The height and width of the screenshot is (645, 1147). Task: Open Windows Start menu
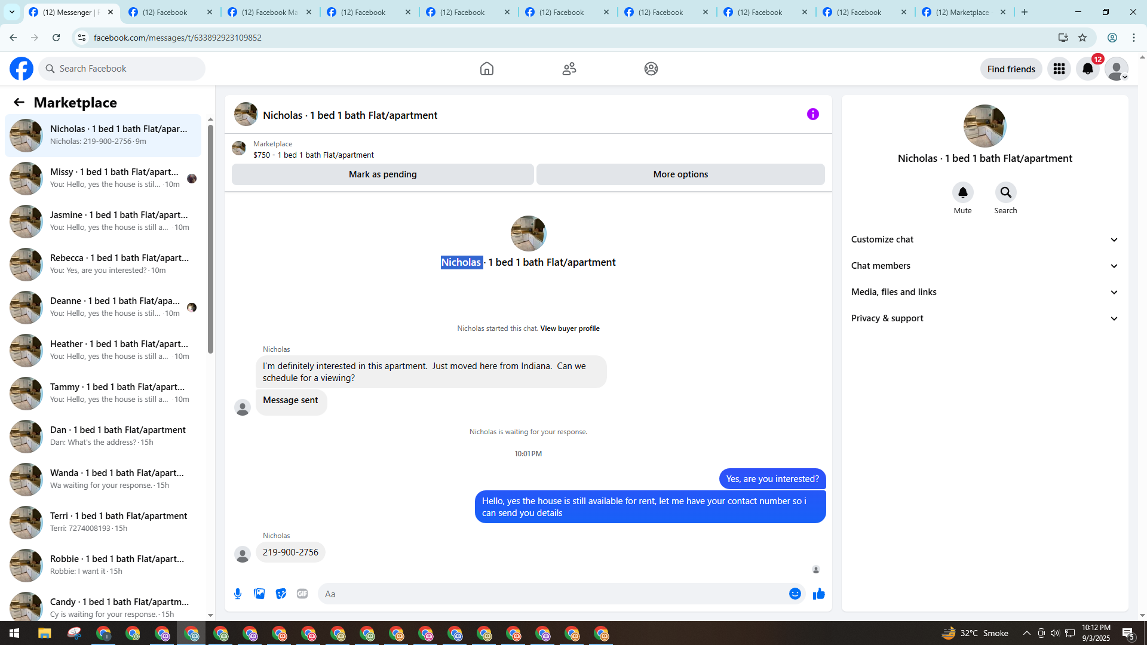point(14,633)
